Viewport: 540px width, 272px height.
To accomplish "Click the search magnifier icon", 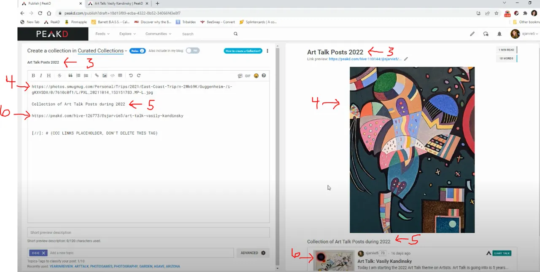I will coord(235,34).
